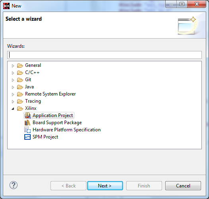209x199 pixels.
Task: Expand the C/C++ category
Action: point(13,73)
